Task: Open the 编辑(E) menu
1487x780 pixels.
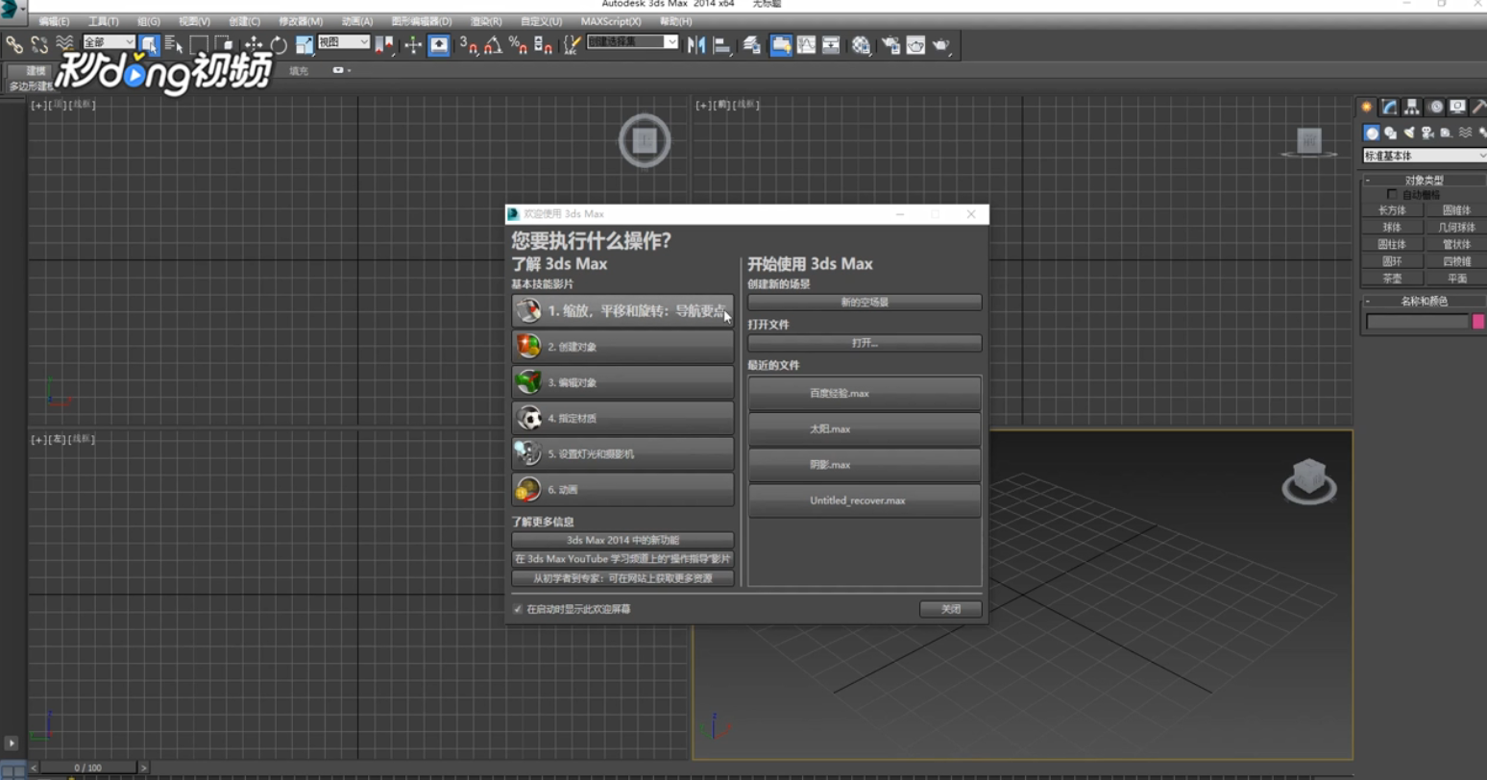Action: pyautogui.click(x=54, y=21)
